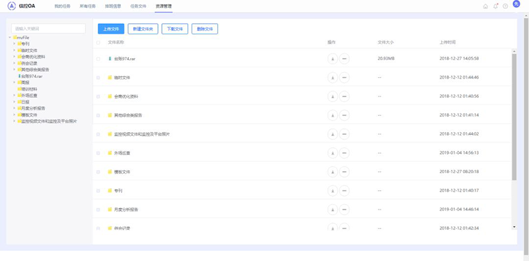Expand the 外场巡查 tree node arrow
The image size is (529, 261).
click(x=14, y=95)
